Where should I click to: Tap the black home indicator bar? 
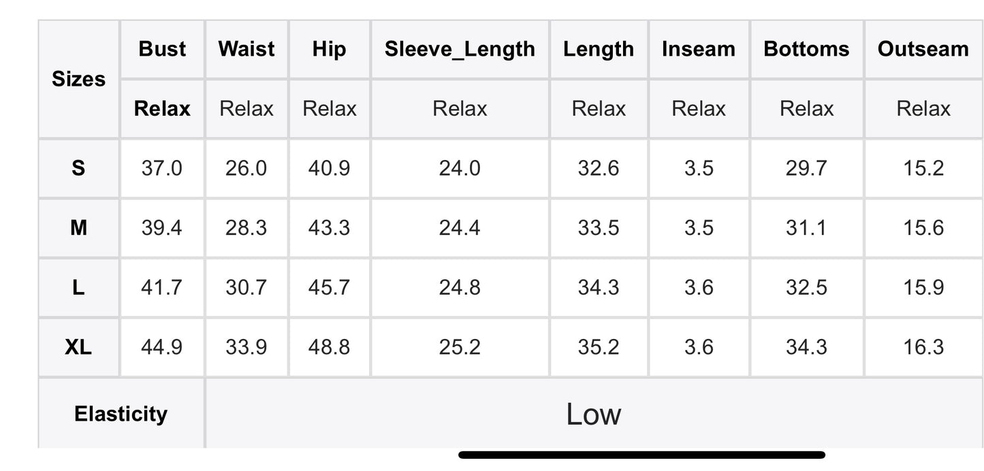641,455
